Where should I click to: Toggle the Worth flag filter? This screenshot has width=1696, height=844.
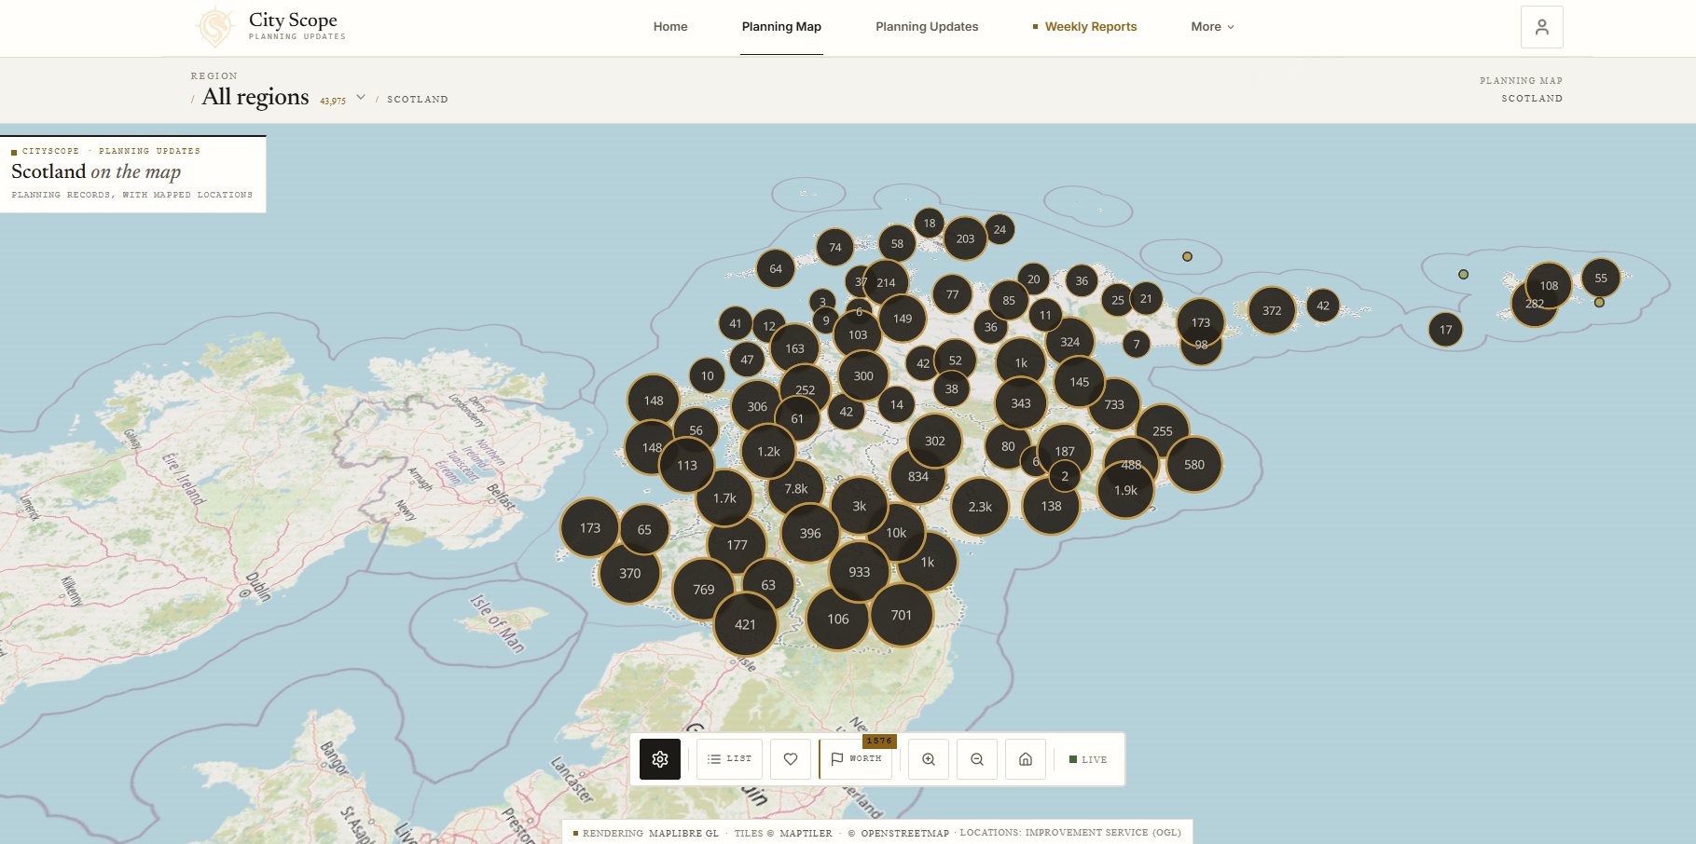coord(856,759)
